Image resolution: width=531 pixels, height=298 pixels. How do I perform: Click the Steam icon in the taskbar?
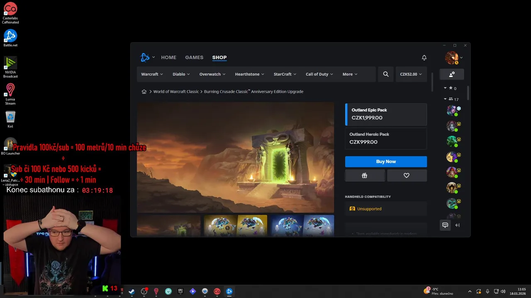pyautogui.click(x=132, y=291)
